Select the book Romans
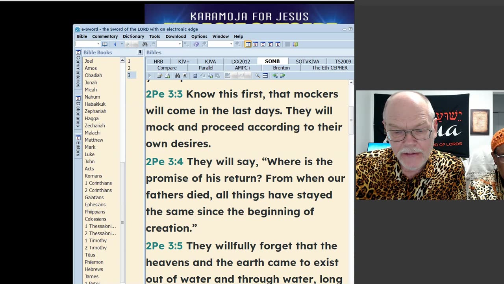 (93, 176)
